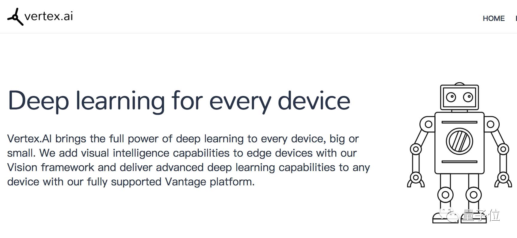Viewport: 517px width, 238px height.
Task: Click the antenna bump atop the robot's head
Action: (x=459, y=84)
